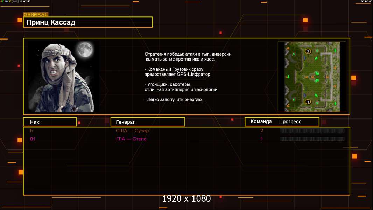
Task: Click the Команда column label
Action: [261, 121]
